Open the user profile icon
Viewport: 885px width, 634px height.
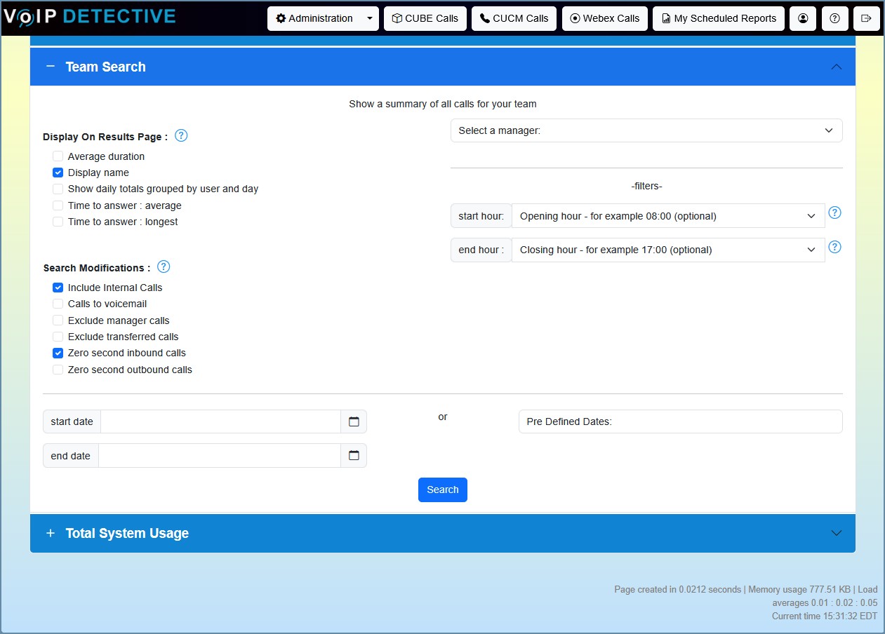point(802,19)
